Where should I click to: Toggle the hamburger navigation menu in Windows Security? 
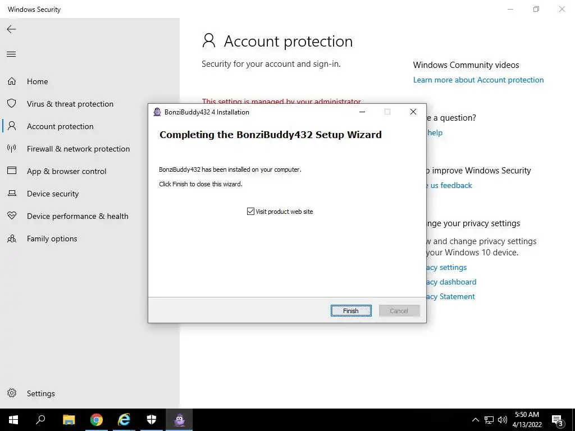click(11, 54)
